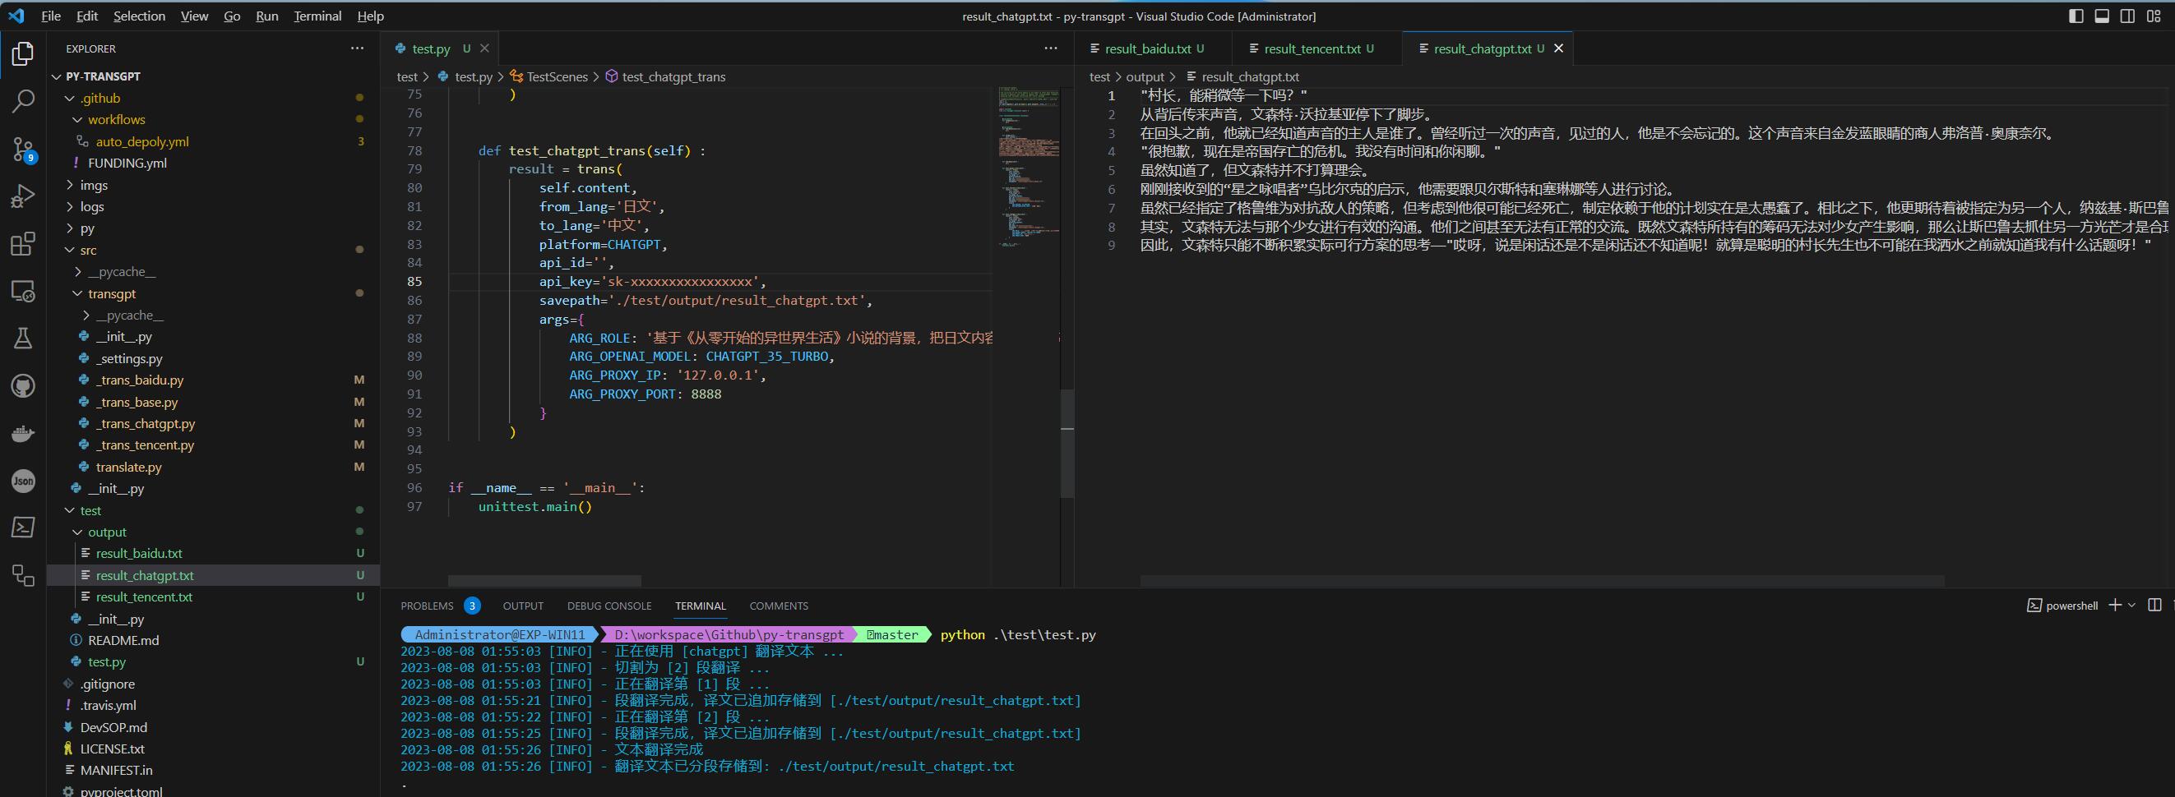
Task: Open result_tencent.txt in explorer tree
Action: tap(144, 597)
